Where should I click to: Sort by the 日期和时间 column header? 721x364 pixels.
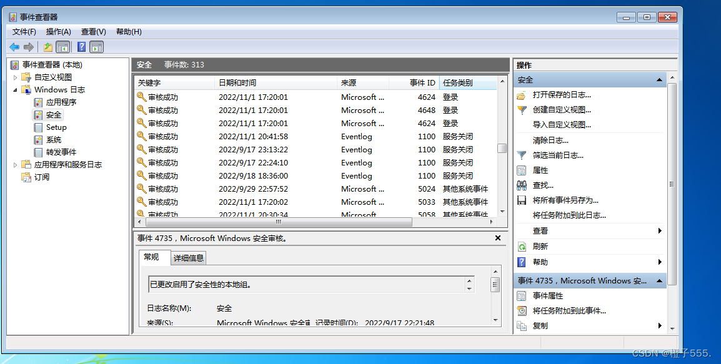click(x=276, y=82)
